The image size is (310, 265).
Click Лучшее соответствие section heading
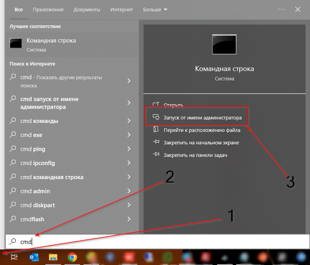pos(35,26)
